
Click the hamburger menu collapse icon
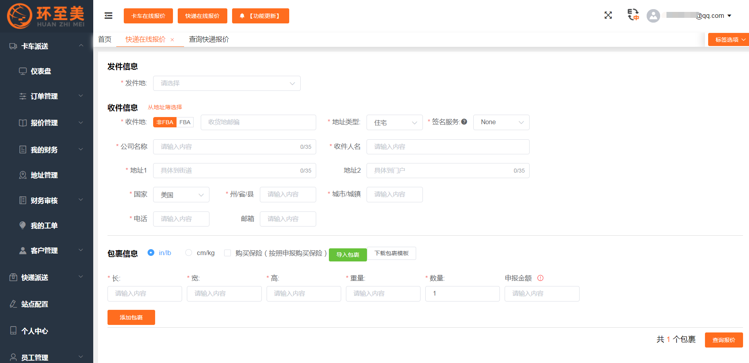tap(108, 15)
